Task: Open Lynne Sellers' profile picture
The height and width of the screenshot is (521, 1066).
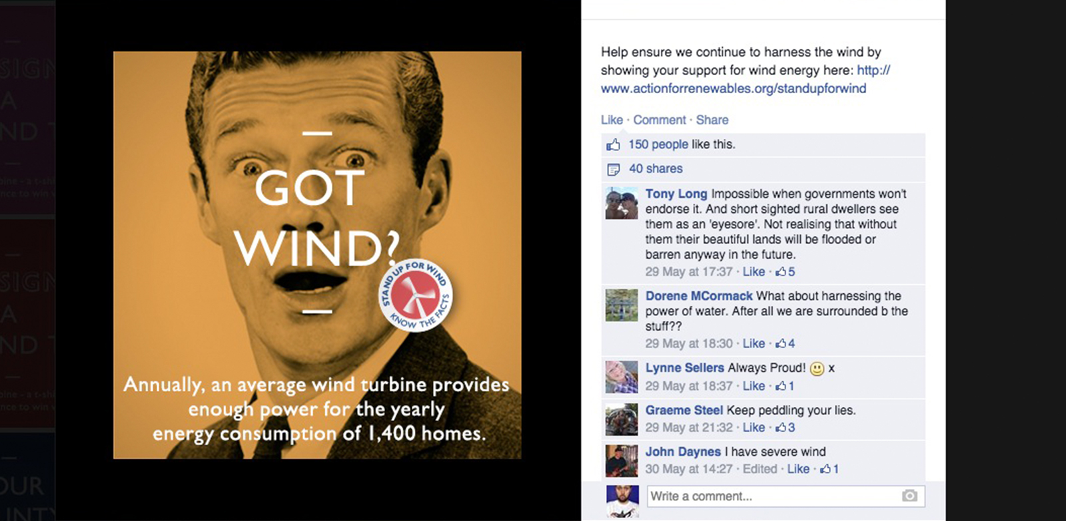Action: (x=622, y=377)
